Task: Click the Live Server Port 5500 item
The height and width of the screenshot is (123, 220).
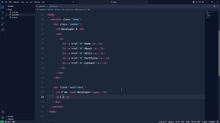Action: (196, 122)
